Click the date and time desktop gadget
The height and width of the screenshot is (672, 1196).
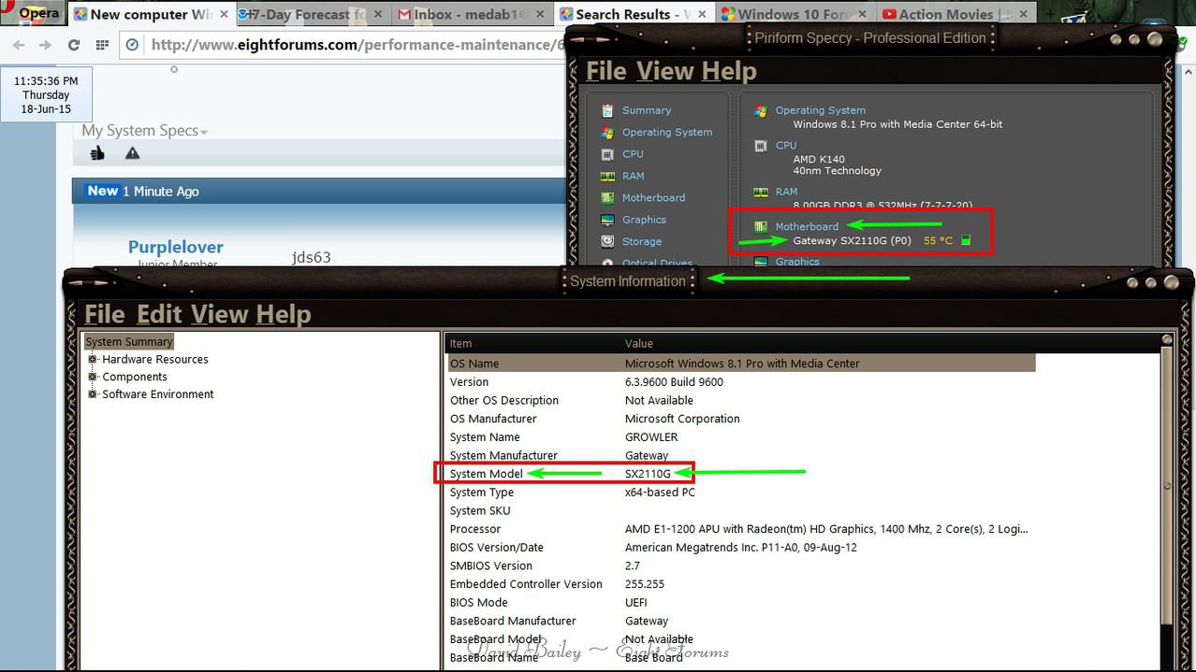46,95
